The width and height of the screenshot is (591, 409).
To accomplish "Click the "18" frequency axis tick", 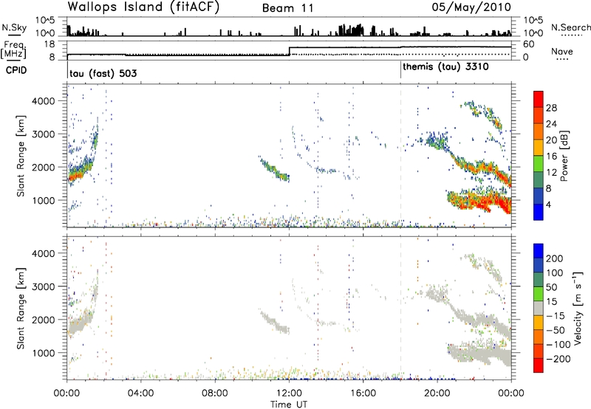I will click(49, 44).
